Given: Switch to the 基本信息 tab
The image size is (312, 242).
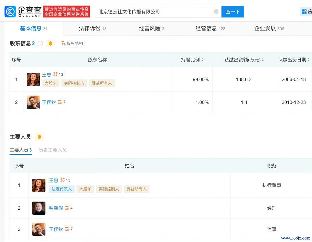Looking at the screenshot, I should point(34,28).
